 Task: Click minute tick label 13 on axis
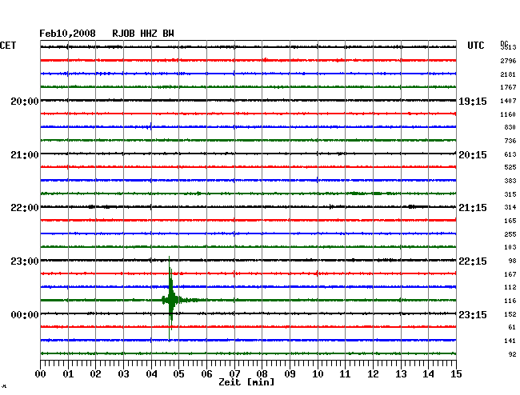tap(401, 373)
